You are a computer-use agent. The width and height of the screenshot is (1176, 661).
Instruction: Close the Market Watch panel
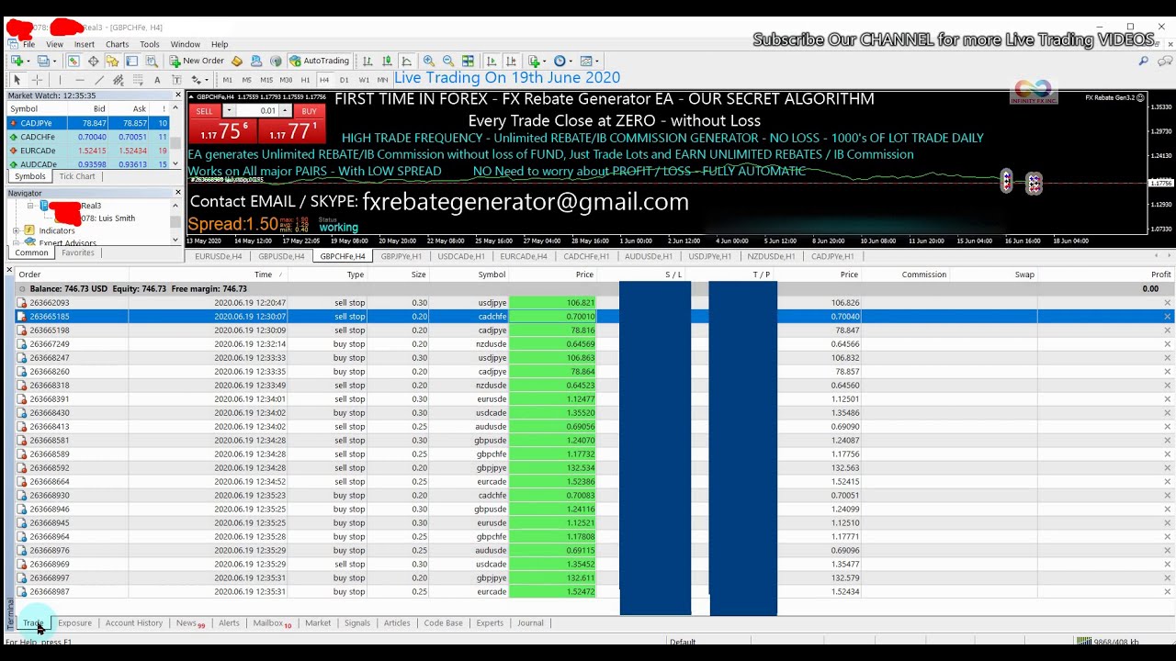177,95
